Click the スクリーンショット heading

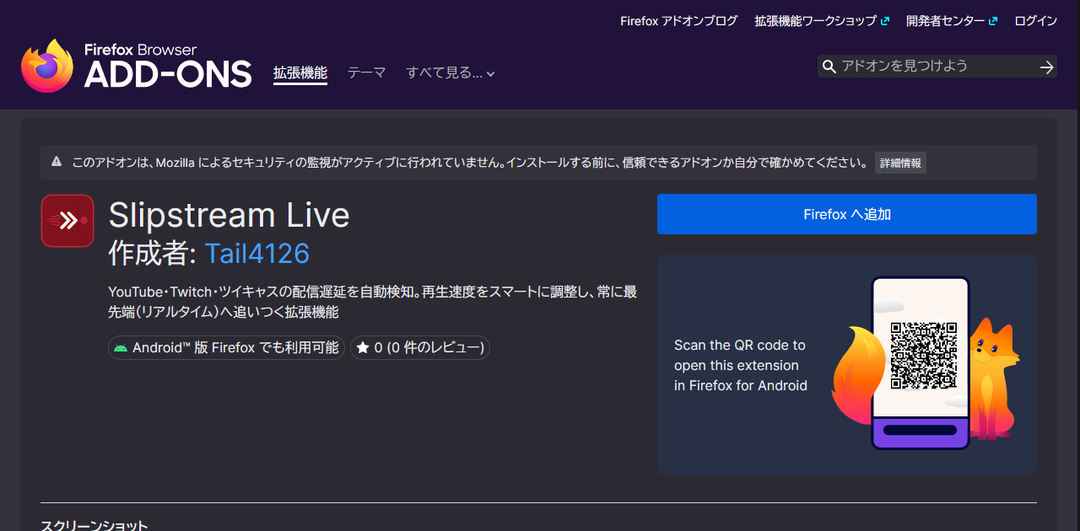(x=94, y=525)
